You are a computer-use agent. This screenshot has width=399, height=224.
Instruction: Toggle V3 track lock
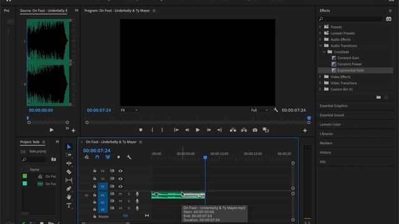tap(95, 170)
